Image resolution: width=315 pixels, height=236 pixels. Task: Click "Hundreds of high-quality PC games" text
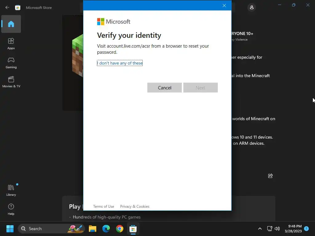106,217
